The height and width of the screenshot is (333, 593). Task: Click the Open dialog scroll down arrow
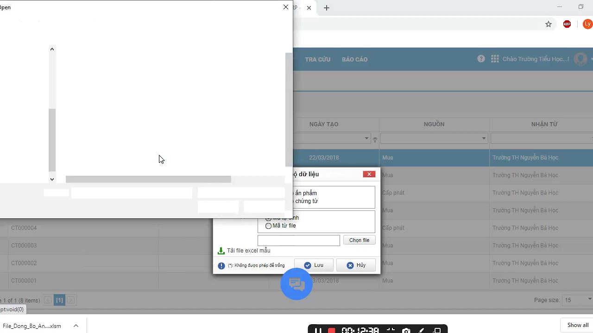click(52, 179)
